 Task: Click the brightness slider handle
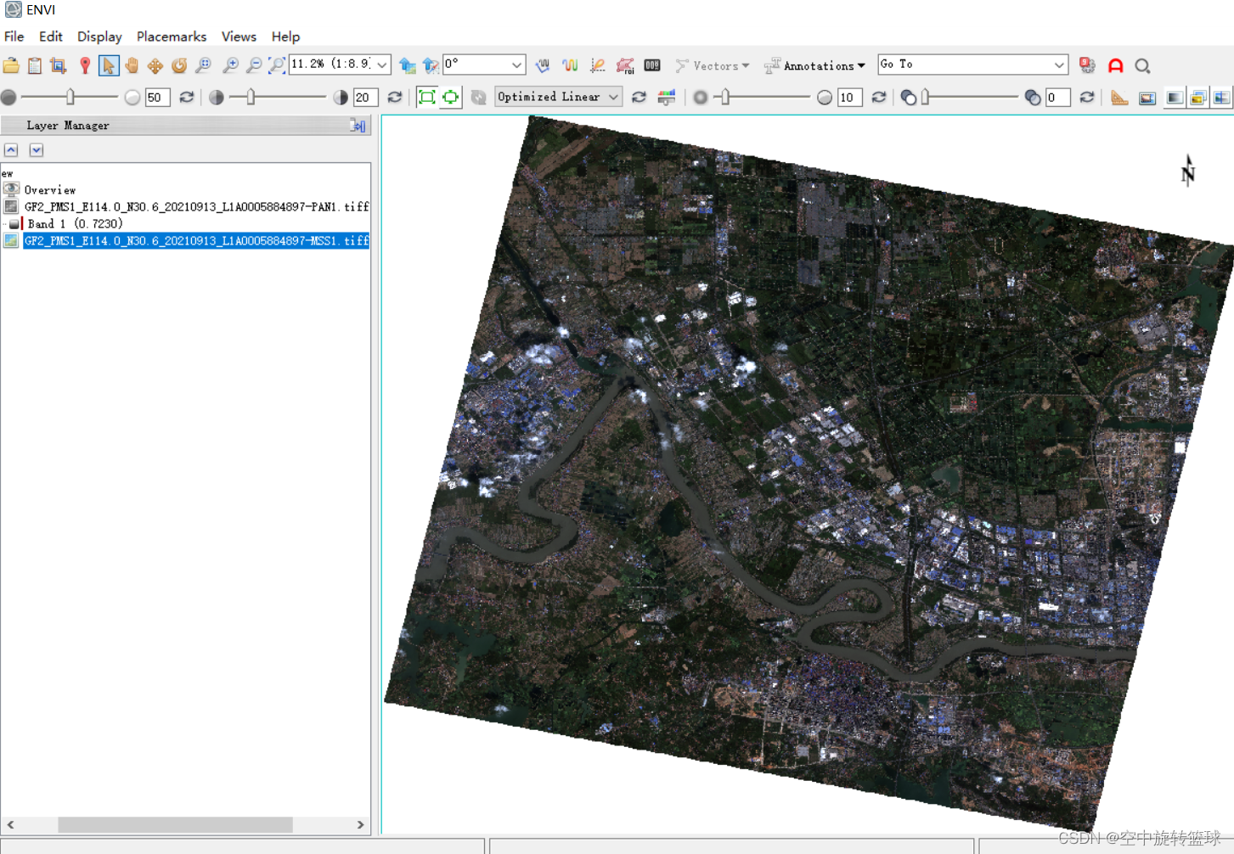[70, 97]
